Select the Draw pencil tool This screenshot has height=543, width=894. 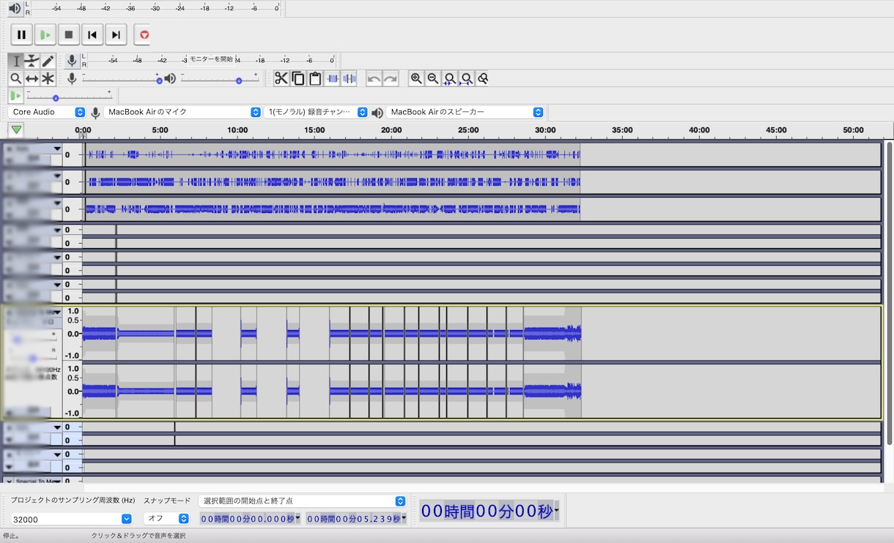(x=48, y=61)
